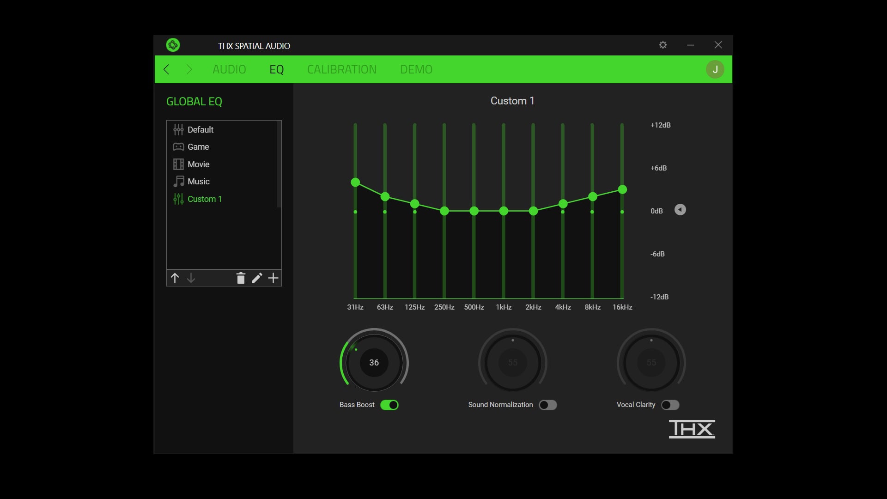This screenshot has height=499, width=887.
Task: Click the reset arrow next to 0dB
Action: (680, 210)
